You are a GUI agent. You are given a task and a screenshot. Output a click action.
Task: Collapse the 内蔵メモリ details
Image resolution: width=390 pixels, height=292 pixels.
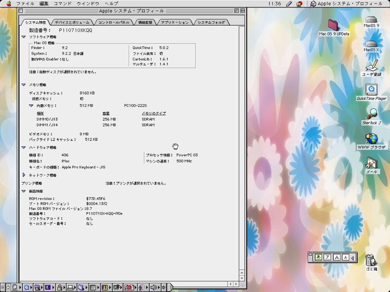click(x=31, y=105)
